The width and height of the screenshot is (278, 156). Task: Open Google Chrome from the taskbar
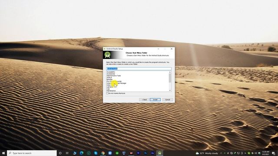(103, 153)
